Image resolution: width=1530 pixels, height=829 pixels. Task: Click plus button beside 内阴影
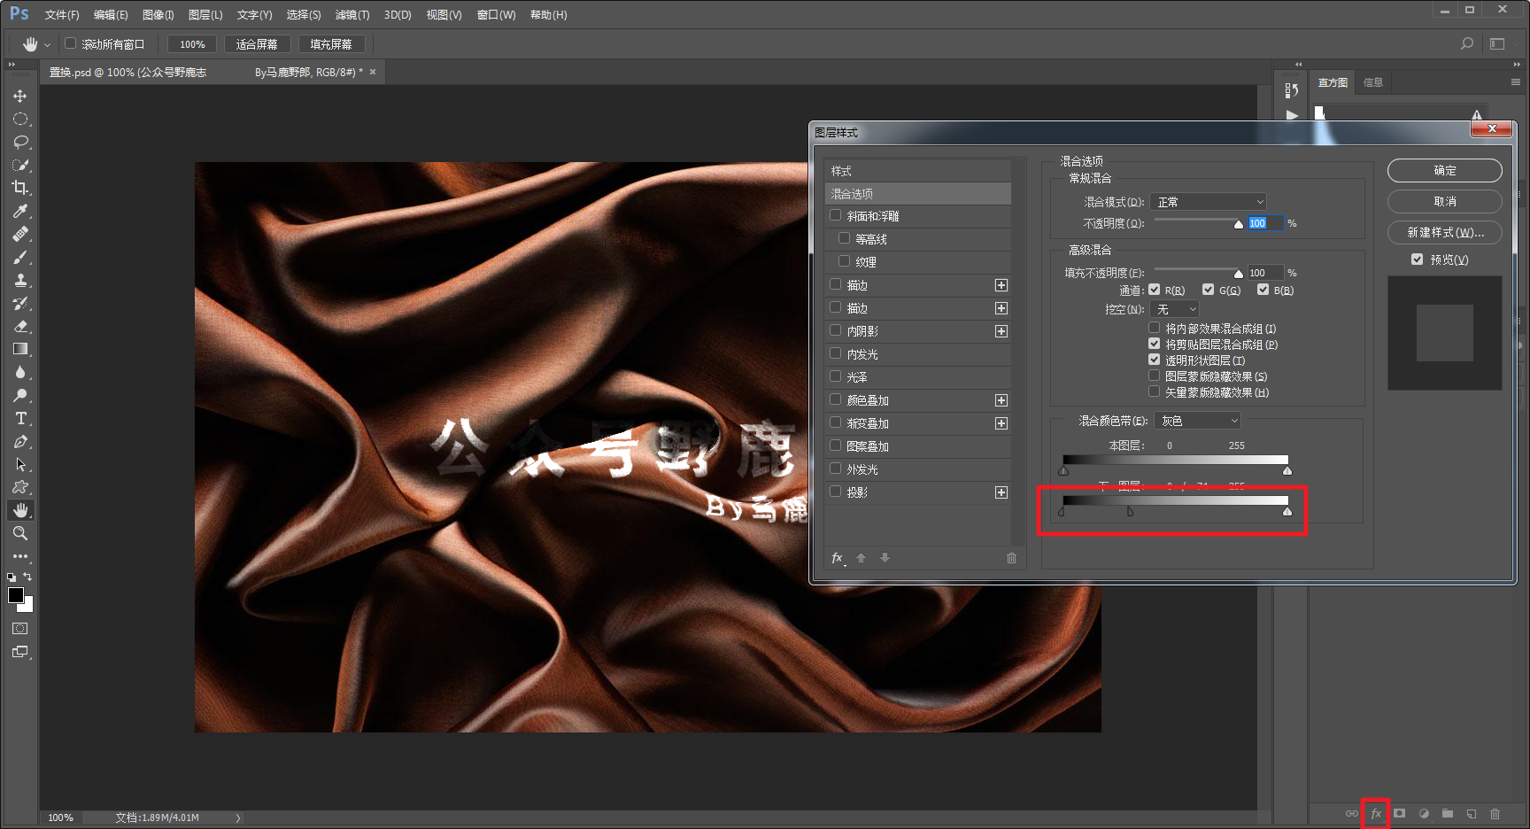click(1001, 331)
